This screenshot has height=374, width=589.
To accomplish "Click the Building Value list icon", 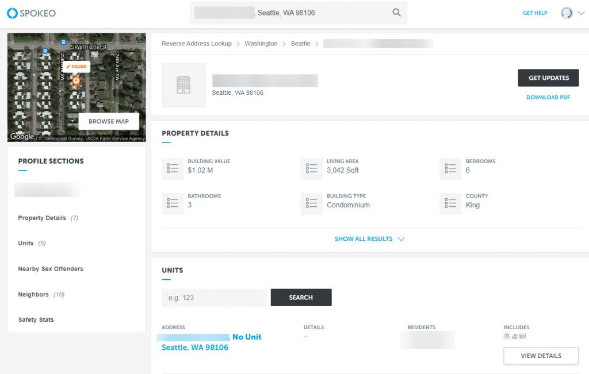I will pyautogui.click(x=173, y=169).
